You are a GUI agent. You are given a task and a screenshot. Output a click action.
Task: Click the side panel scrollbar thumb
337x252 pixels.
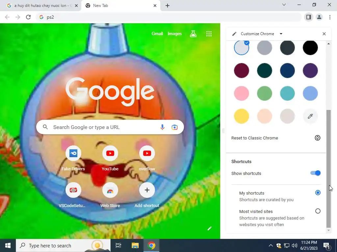tap(328, 169)
